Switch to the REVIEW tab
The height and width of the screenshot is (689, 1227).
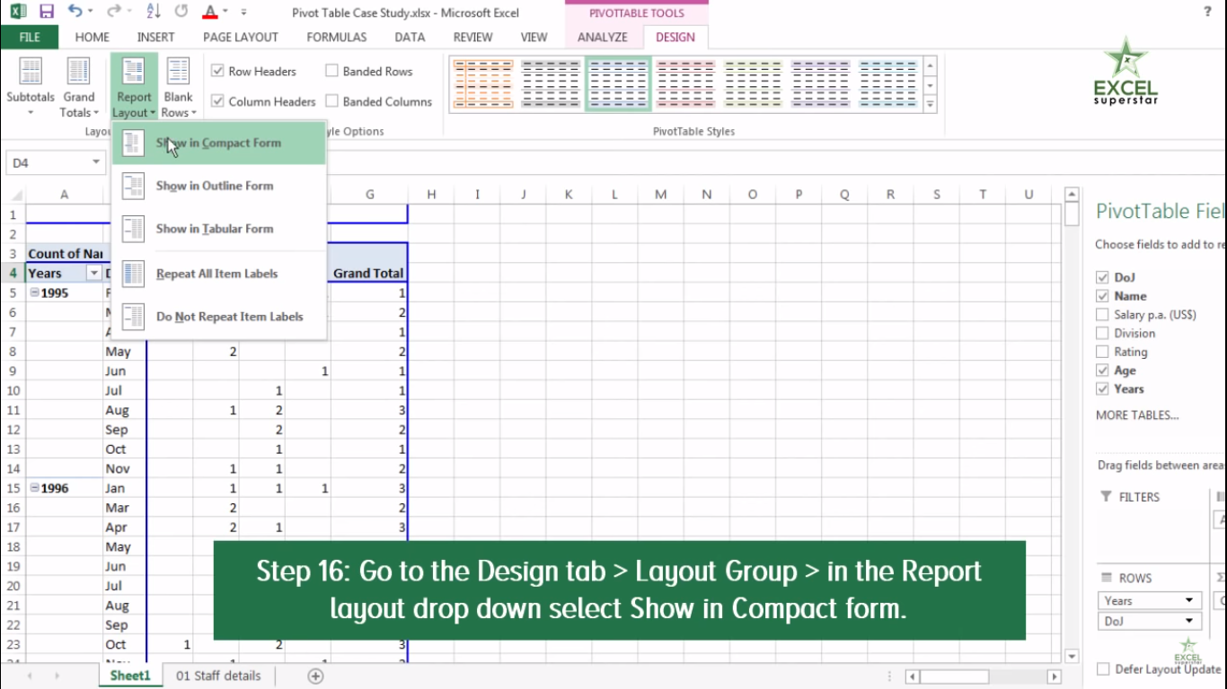(472, 37)
